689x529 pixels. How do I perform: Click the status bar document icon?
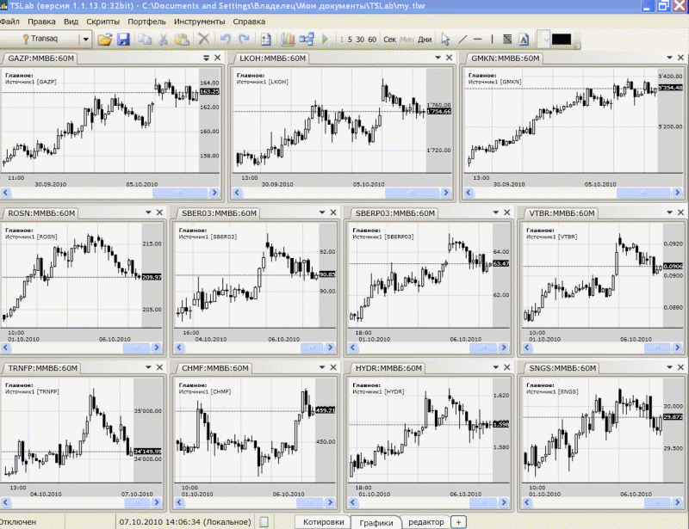[x=264, y=522]
